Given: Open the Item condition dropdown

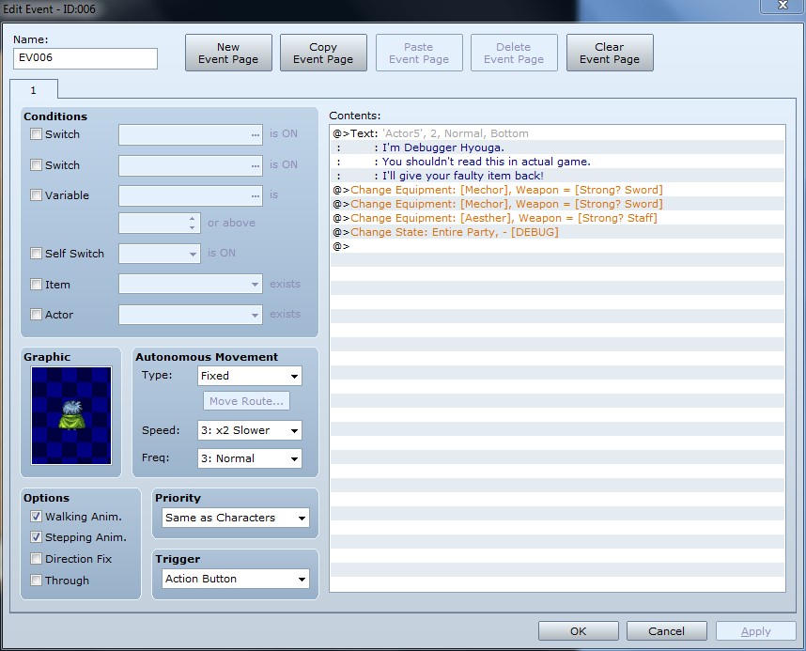Looking at the screenshot, I should [x=191, y=285].
